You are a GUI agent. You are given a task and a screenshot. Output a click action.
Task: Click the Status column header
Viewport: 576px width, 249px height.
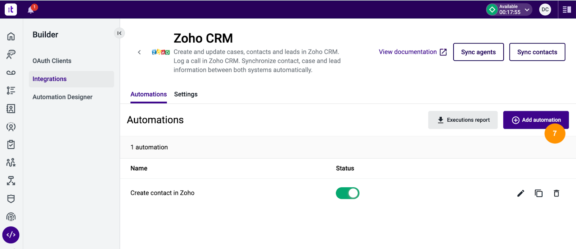[345, 168]
